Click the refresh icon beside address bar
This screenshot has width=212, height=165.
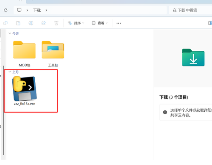(6, 10)
